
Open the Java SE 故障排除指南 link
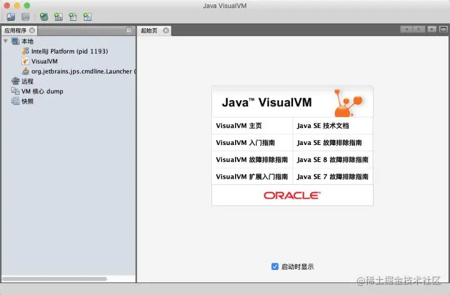click(x=329, y=142)
